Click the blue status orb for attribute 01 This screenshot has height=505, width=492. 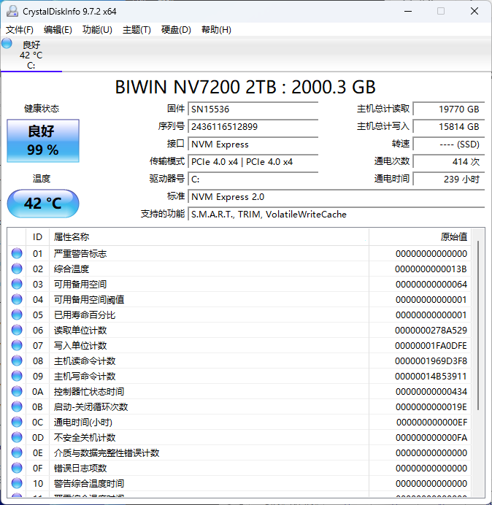tap(17, 253)
